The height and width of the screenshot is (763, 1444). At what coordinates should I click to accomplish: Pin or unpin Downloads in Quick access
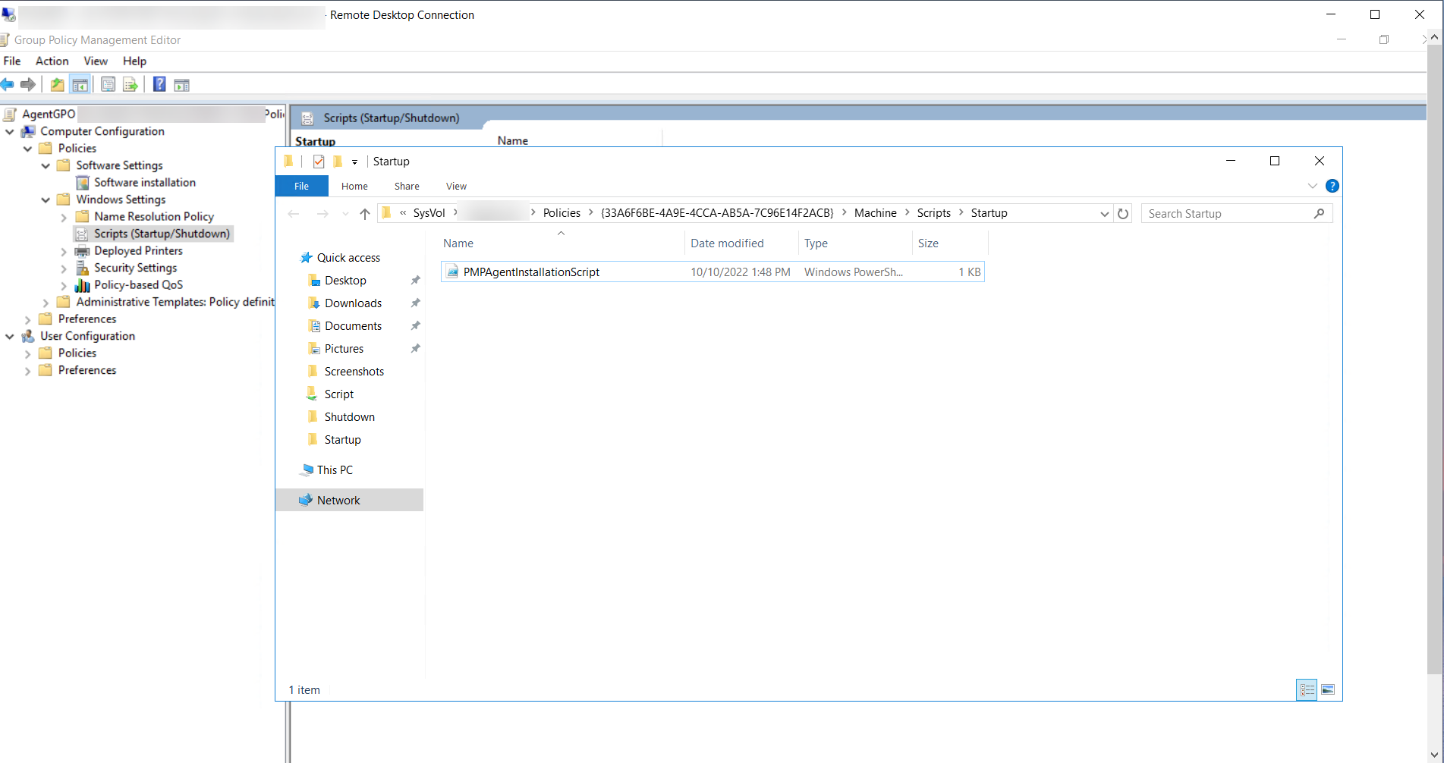point(415,303)
